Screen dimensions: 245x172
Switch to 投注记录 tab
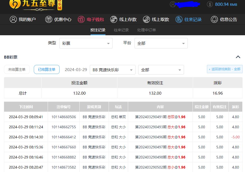pos(98,30)
